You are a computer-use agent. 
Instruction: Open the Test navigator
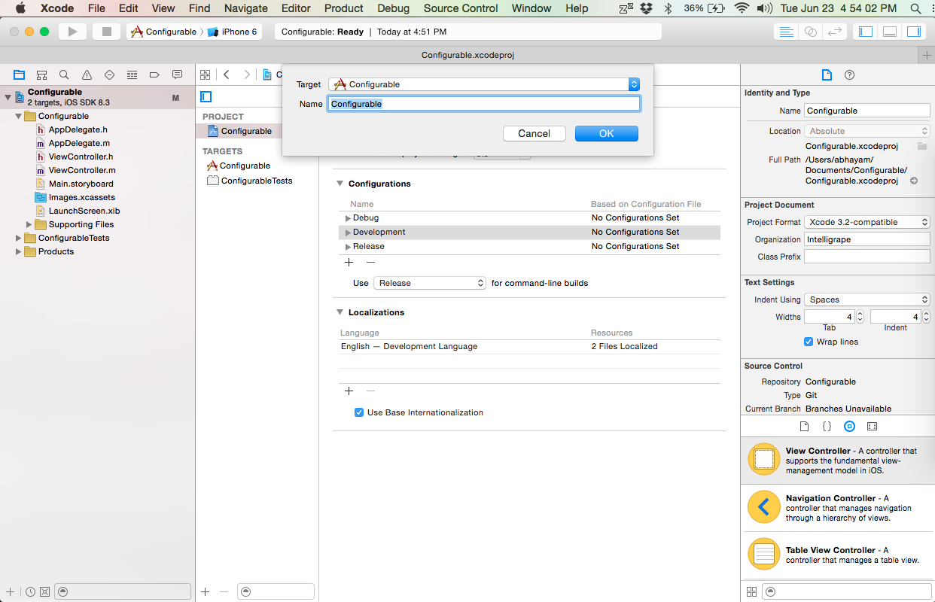tap(109, 74)
